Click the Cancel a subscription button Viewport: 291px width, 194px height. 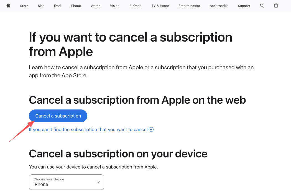point(58,116)
